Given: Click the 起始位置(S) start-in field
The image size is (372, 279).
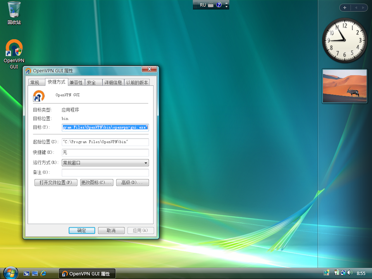Looking at the screenshot, I should click(105, 142).
